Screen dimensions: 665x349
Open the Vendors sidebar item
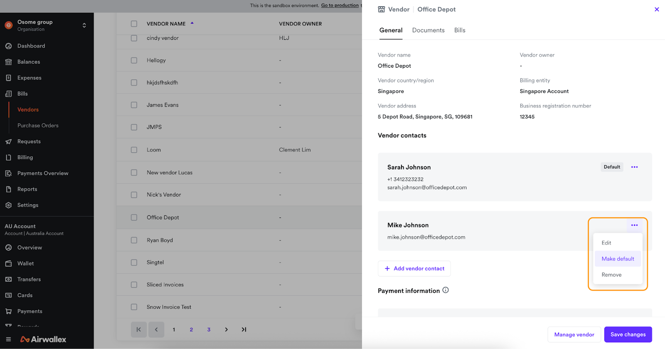coord(28,110)
